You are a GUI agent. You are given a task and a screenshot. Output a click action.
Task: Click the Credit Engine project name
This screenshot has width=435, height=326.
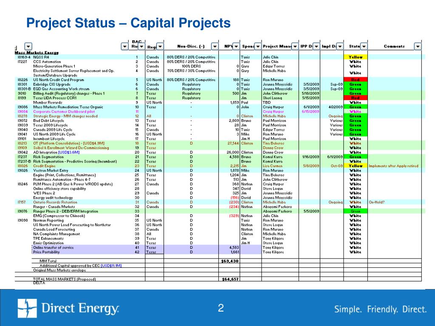tap(44, 166)
